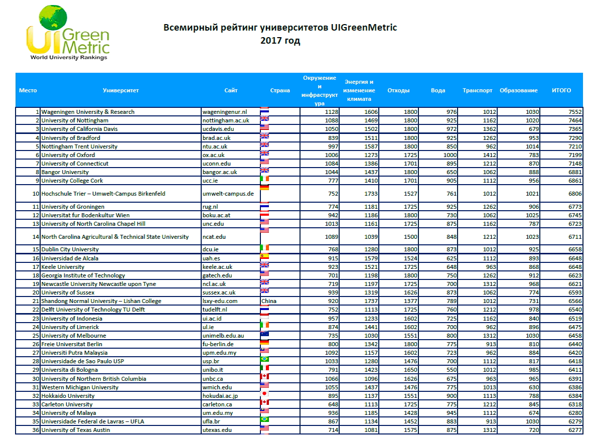Click the Malaysian flag in Universiti Putra Malaysia row

click(x=264, y=351)
